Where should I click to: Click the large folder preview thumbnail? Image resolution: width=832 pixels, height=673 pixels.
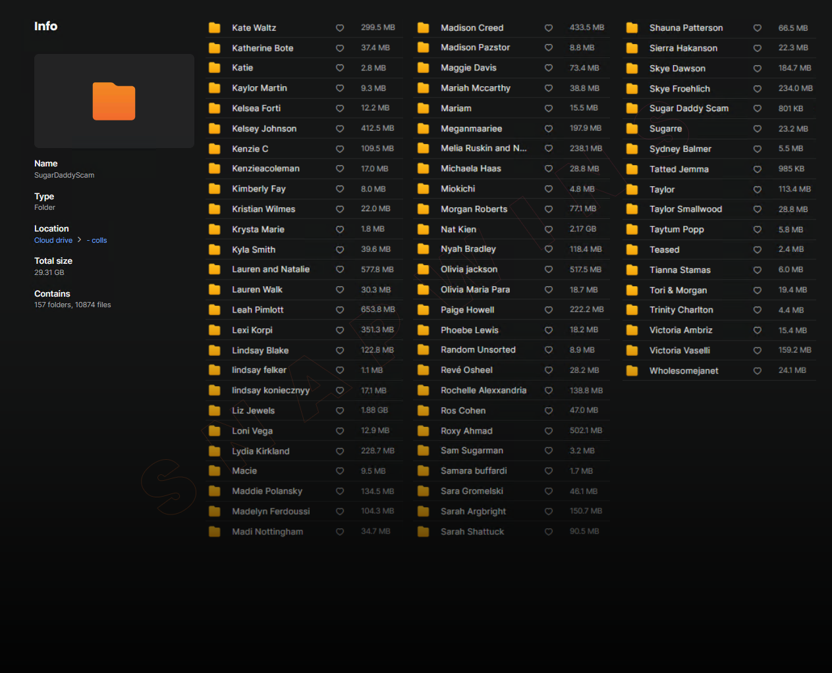click(114, 101)
